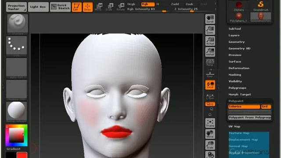This screenshot has height=158, width=281.
Task: Select the red main color swatch
Action: [x=22, y=155]
